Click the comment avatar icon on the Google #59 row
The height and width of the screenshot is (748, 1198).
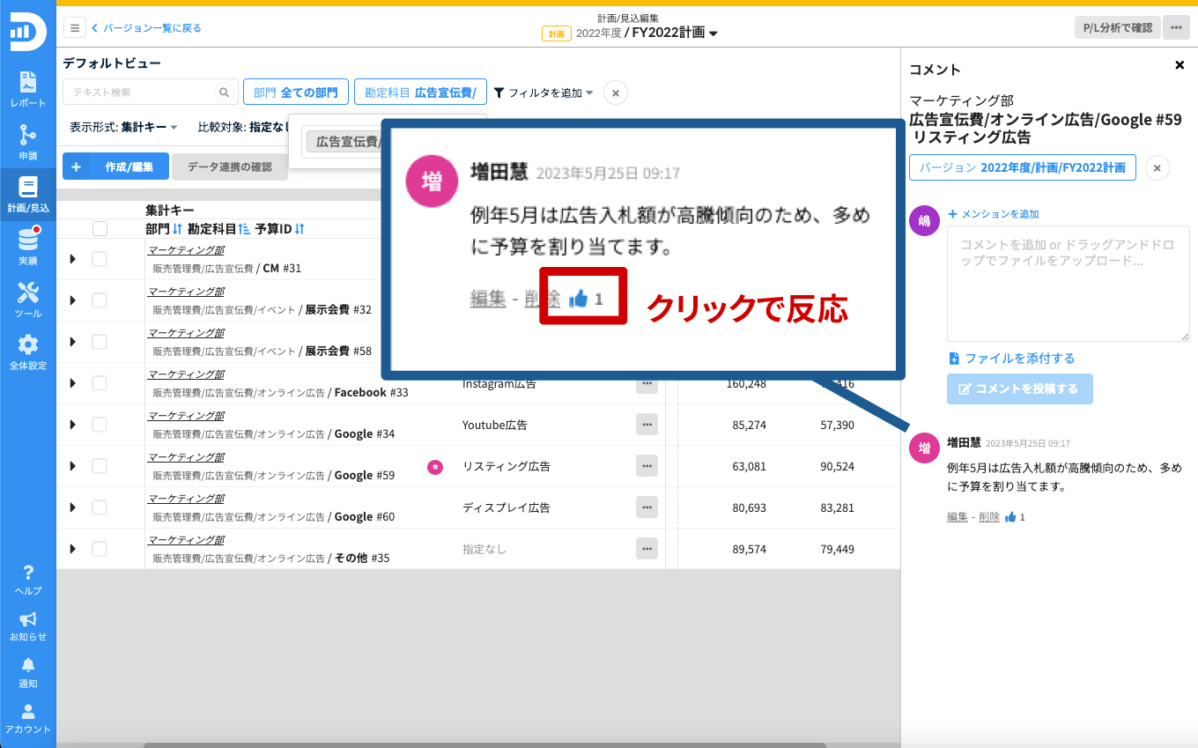point(434,467)
